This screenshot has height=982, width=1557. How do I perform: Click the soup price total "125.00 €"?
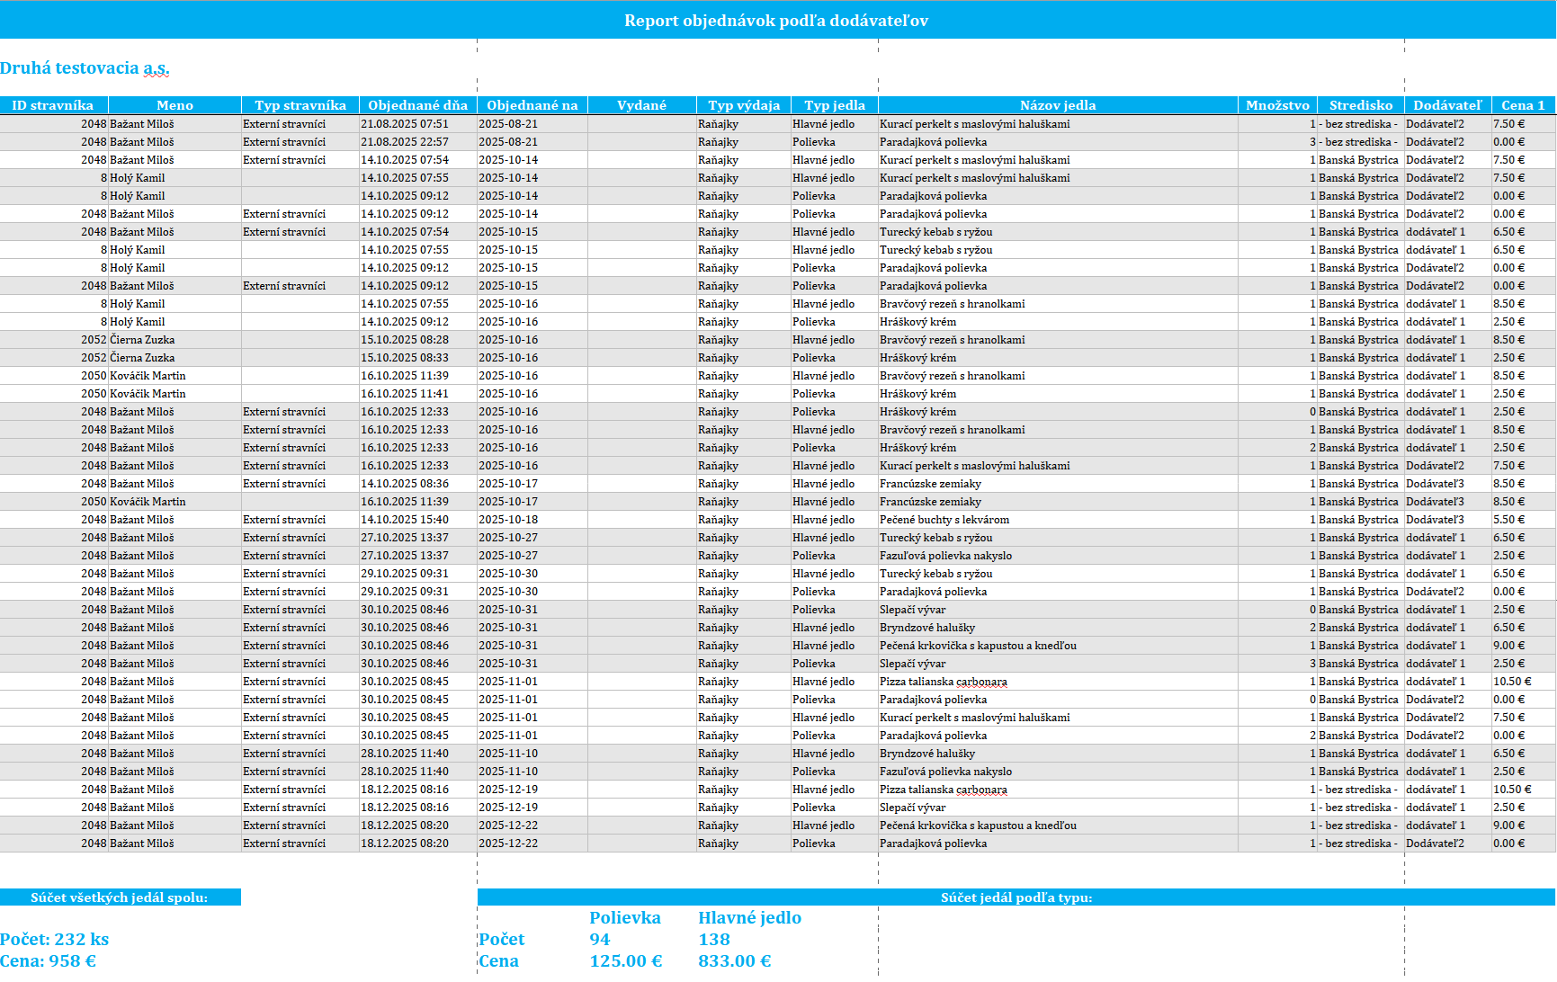tap(626, 961)
